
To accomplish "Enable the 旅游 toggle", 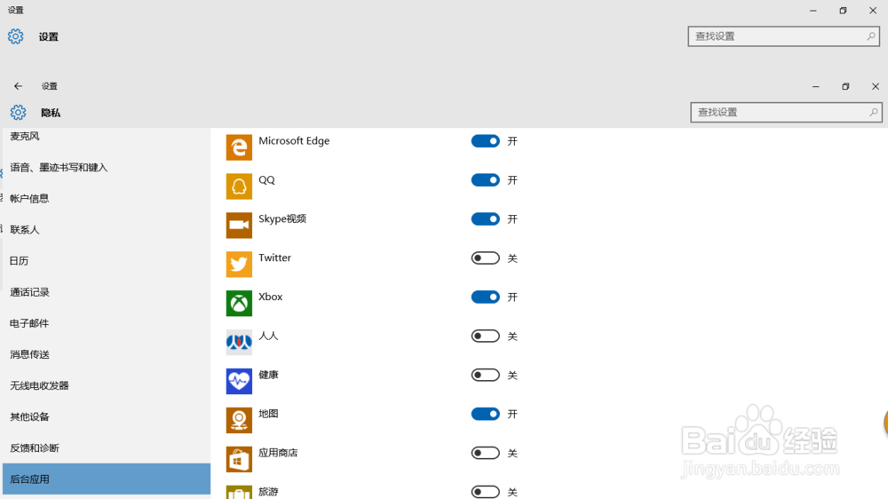I will coord(486,492).
